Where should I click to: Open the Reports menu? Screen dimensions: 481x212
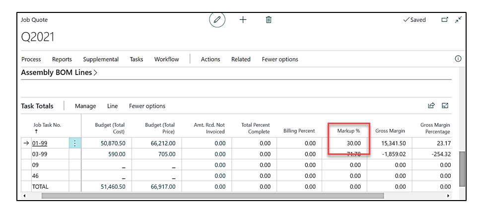pos(62,59)
